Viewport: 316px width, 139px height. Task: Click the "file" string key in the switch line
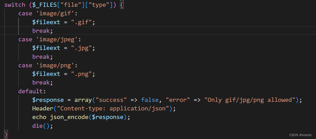pyautogui.click(x=71, y=5)
